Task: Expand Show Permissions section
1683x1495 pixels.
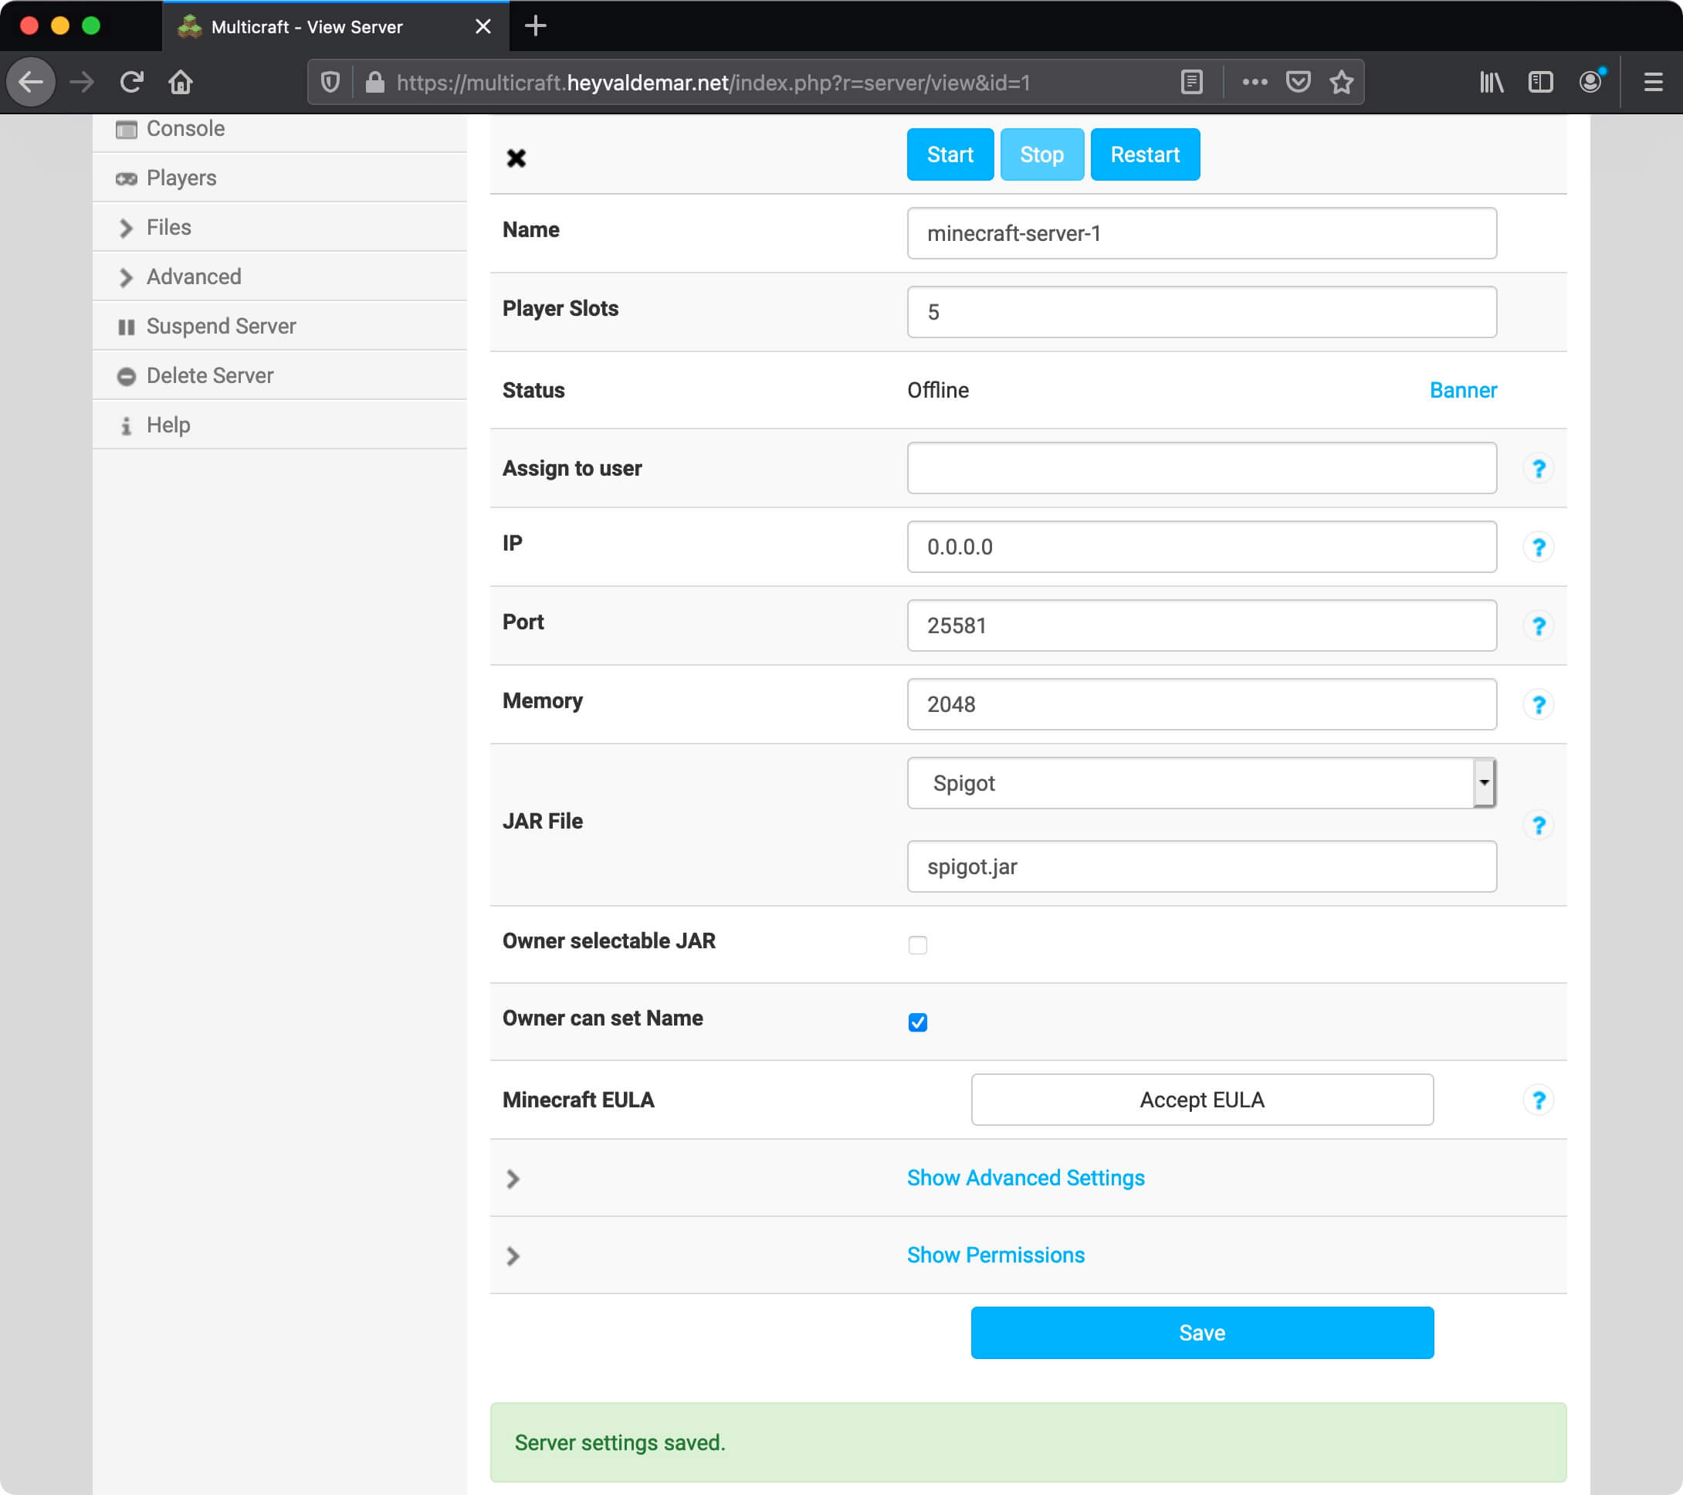Action: coord(994,1254)
